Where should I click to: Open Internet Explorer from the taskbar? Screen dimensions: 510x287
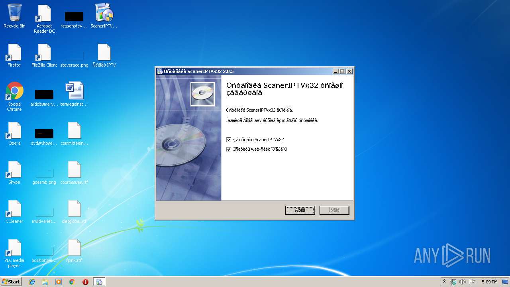coord(32,282)
